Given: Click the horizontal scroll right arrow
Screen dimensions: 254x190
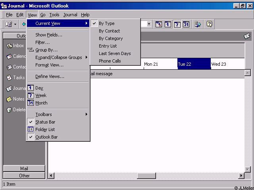Looking at the screenshot, I should tap(241, 175).
